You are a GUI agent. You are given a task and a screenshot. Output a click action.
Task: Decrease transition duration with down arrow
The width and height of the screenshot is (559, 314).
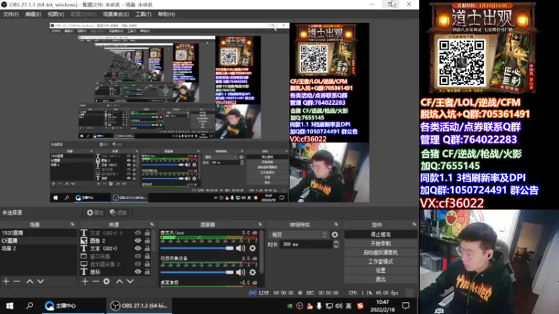point(336,246)
